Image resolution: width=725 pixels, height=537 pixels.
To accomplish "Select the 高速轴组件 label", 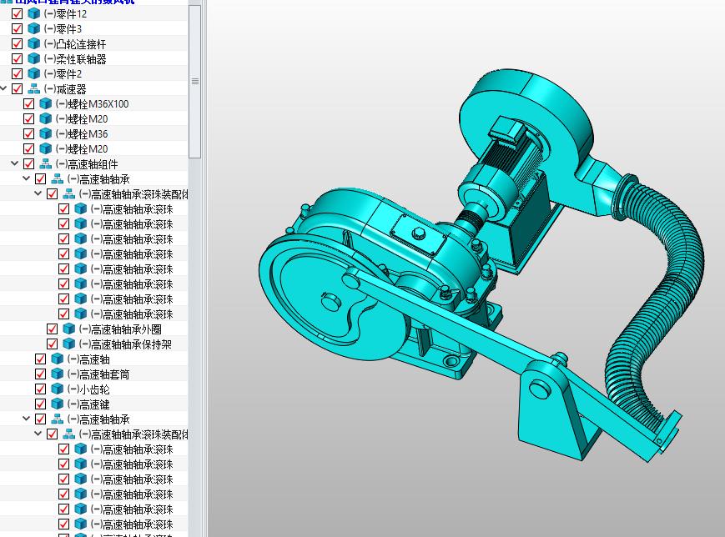I will tap(87, 164).
